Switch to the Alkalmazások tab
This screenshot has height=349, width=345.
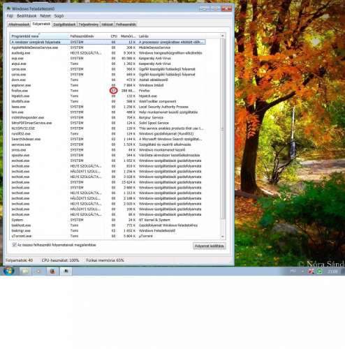tap(19, 24)
